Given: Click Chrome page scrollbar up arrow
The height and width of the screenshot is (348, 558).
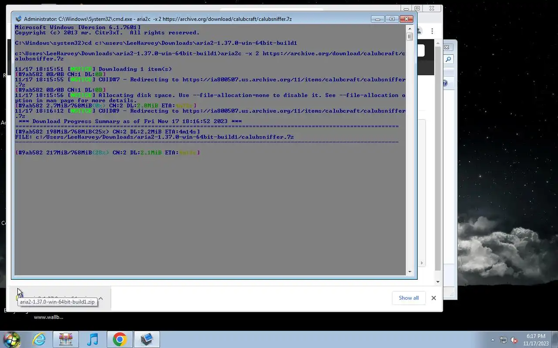Looking at the screenshot, I should [x=438, y=43].
